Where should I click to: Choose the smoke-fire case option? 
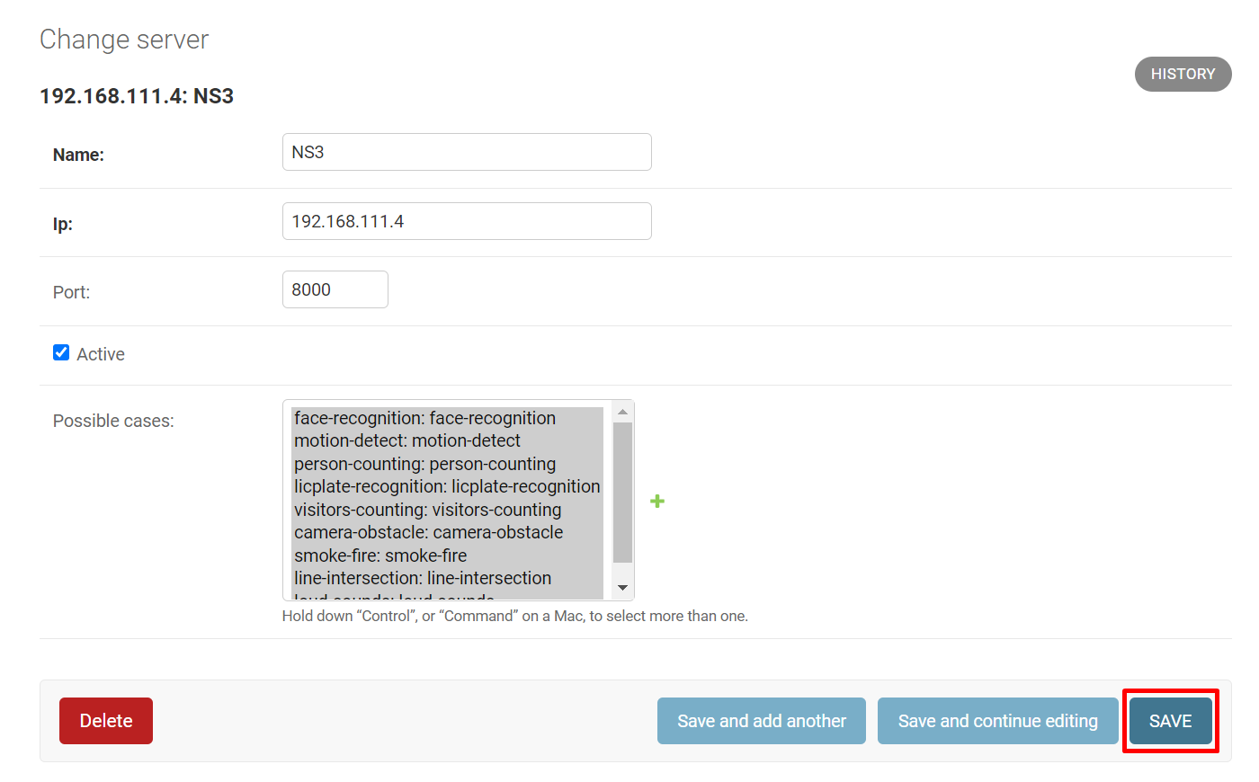(380, 555)
